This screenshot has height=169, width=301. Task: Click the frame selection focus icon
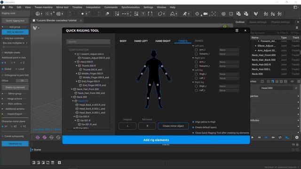click(x=214, y=14)
